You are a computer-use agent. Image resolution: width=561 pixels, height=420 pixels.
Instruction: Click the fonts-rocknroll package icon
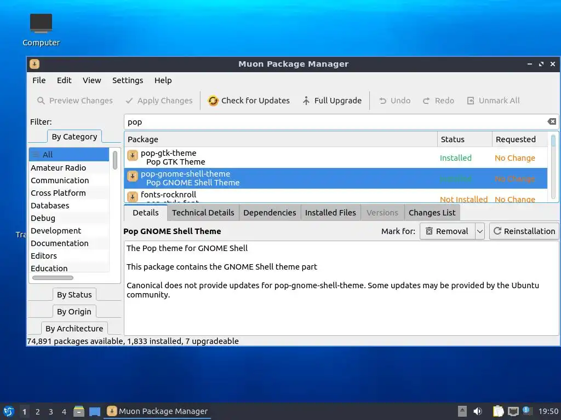[x=133, y=196]
